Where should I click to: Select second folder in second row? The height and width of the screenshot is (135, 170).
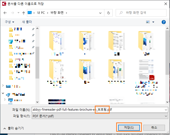click(x=87, y=72)
